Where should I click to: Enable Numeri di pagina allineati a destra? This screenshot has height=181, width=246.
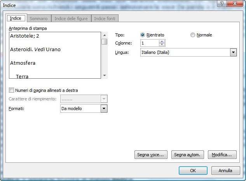pos(11,90)
